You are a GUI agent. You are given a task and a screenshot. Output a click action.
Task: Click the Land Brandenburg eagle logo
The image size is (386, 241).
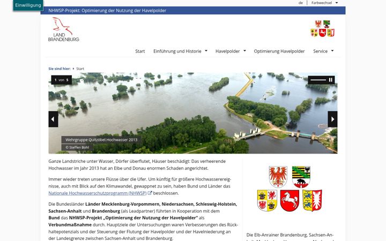[63, 29]
